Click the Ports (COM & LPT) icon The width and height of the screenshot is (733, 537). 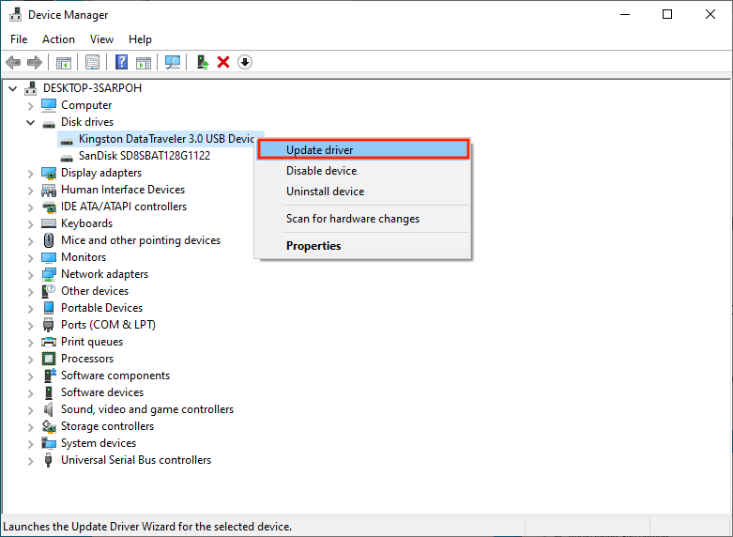[x=49, y=325]
